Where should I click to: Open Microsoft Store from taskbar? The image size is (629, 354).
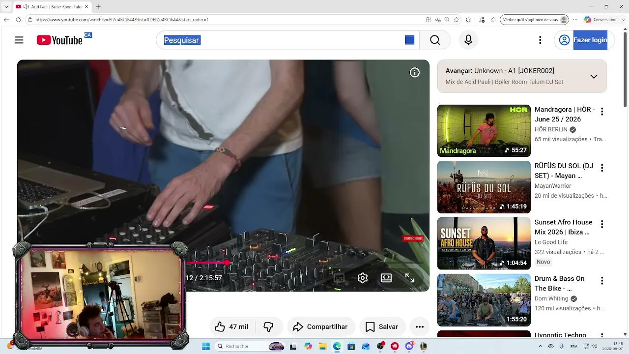pyautogui.click(x=351, y=347)
